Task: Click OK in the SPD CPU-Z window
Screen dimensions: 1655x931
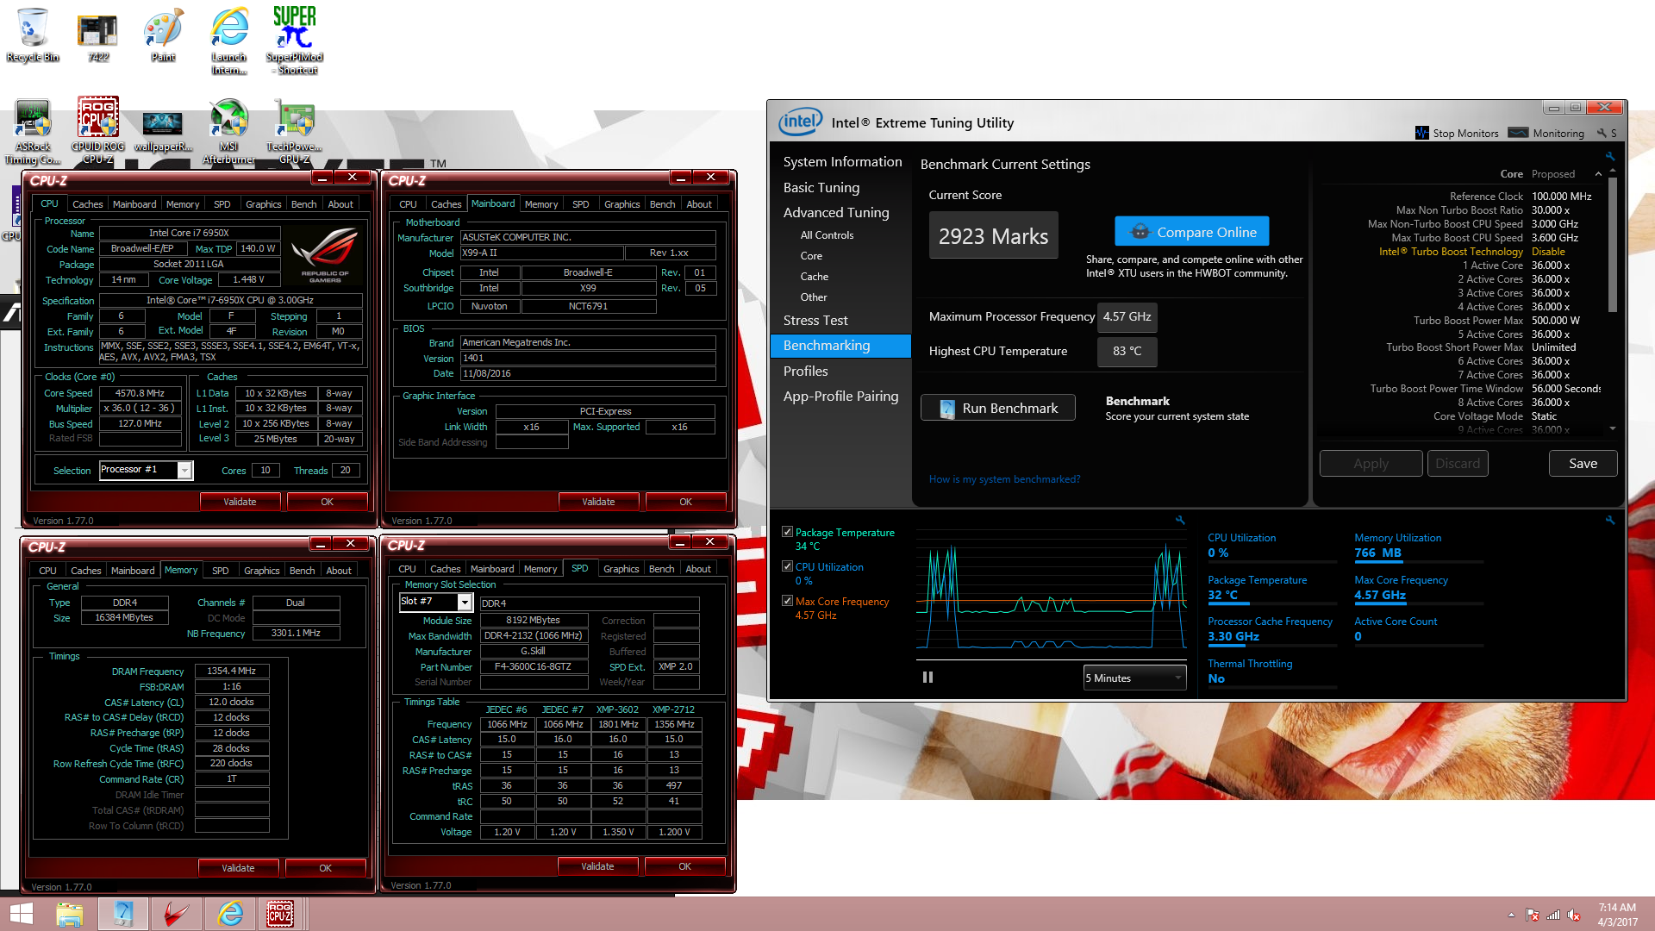Action: (x=684, y=866)
